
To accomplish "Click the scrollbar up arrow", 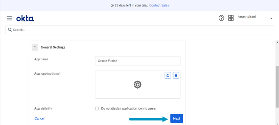I will point(277,42).
